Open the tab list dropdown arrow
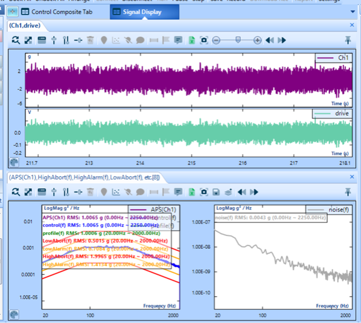This screenshot has width=361, height=323. [x=353, y=12]
